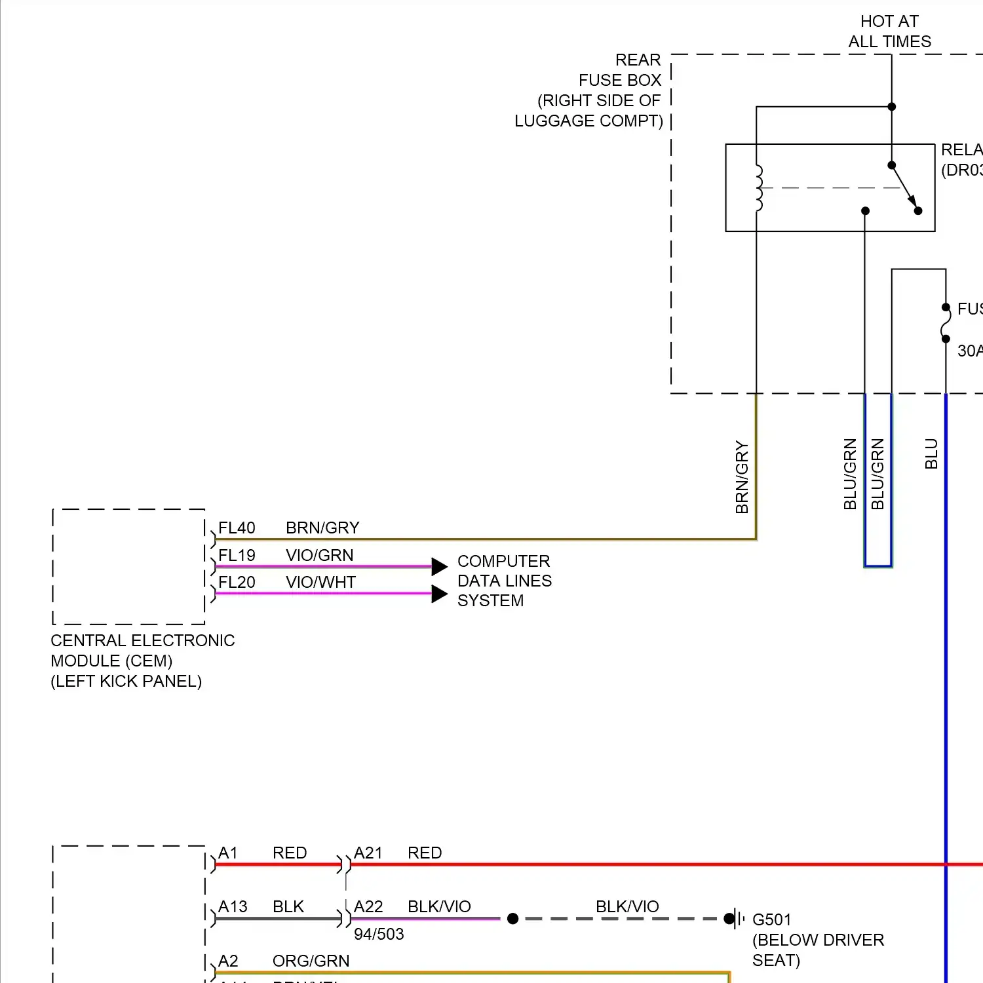This screenshot has width=983, height=983.
Task: Click BLK/VIO label above dashed wire
Action: (627, 907)
